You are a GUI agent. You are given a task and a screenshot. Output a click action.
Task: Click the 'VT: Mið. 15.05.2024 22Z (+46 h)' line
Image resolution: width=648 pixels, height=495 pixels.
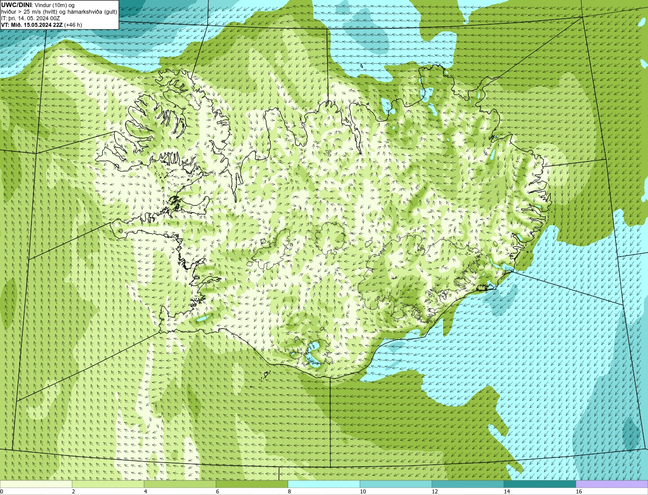pos(42,24)
